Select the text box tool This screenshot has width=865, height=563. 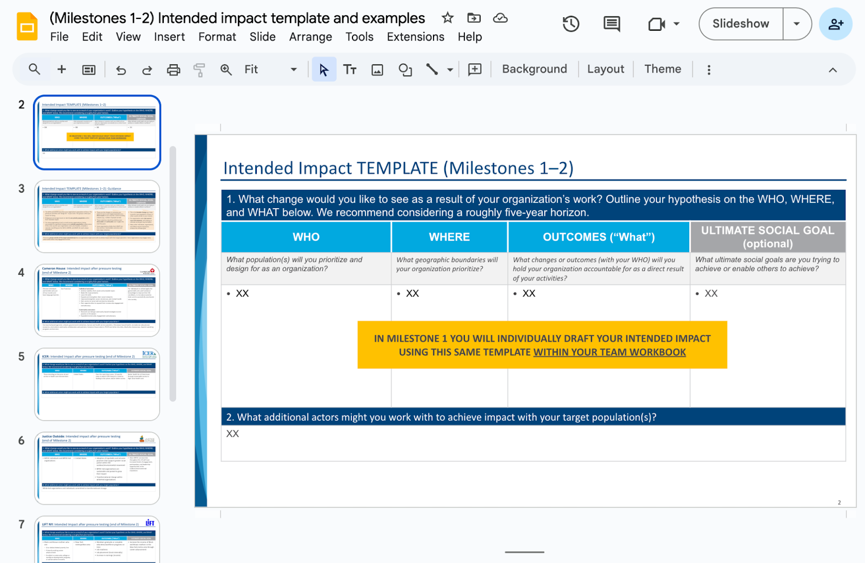[350, 70]
